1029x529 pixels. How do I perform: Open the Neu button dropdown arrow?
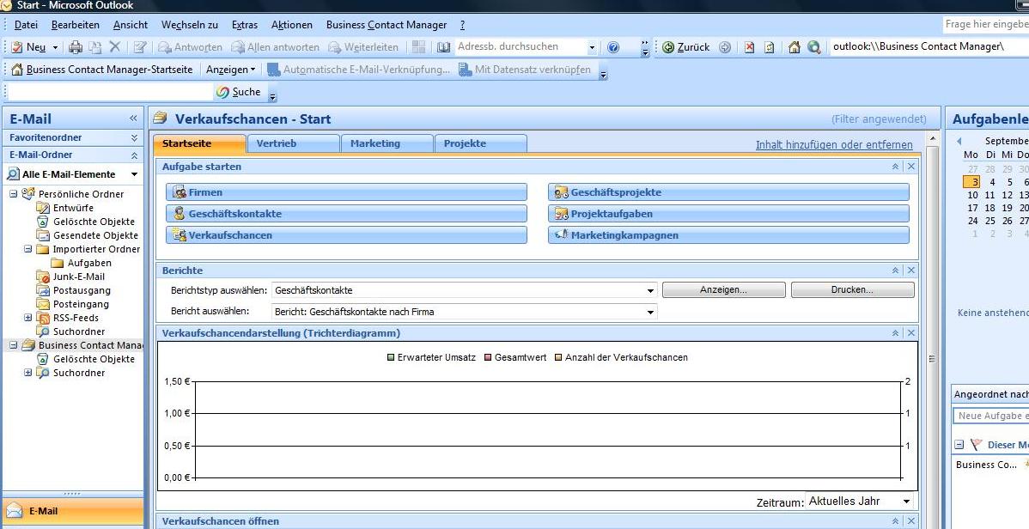tap(55, 47)
